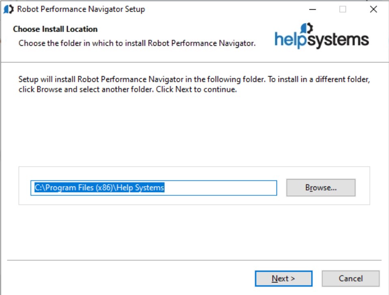The width and height of the screenshot is (389, 295).
Task: Click the "Choose the folder in which" subtitle
Action: tap(137, 43)
